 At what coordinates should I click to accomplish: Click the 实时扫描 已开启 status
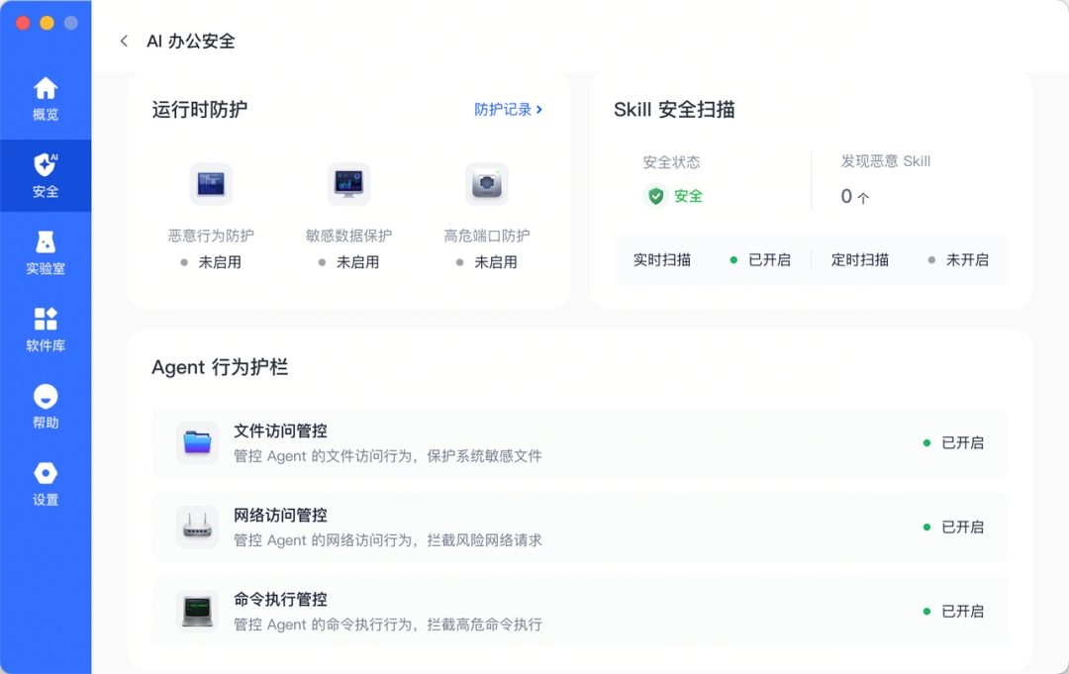[x=760, y=259]
